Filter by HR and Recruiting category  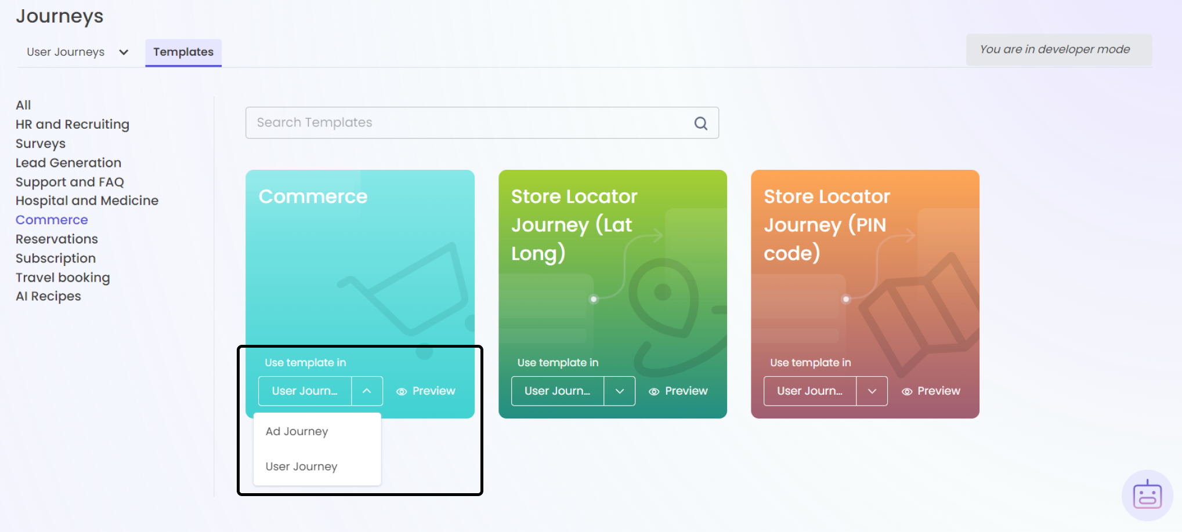tap(73, 125)
